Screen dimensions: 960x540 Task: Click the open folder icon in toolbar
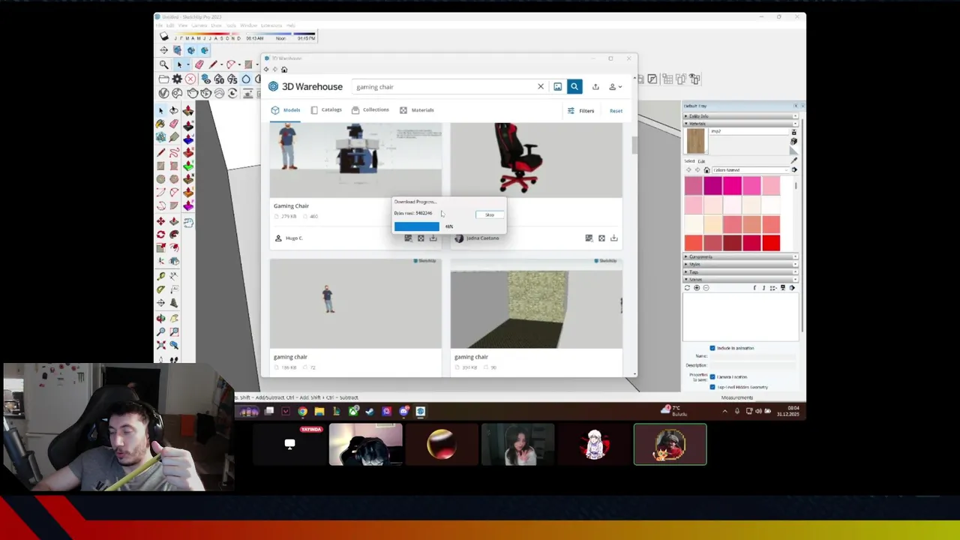tap(163, 79)
